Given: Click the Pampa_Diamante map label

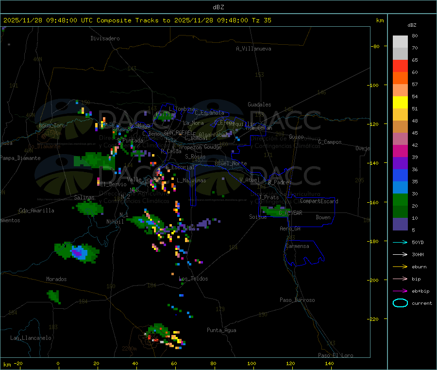Looking at the screenshot, I should [20, 158].
